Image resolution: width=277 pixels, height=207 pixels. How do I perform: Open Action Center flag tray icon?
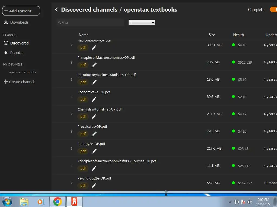[243, 202]
